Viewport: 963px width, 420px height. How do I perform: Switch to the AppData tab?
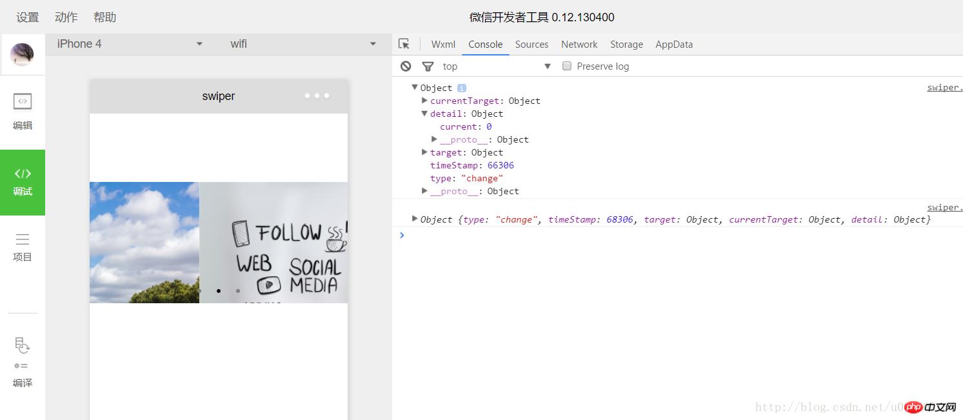[x=674, y=44]
